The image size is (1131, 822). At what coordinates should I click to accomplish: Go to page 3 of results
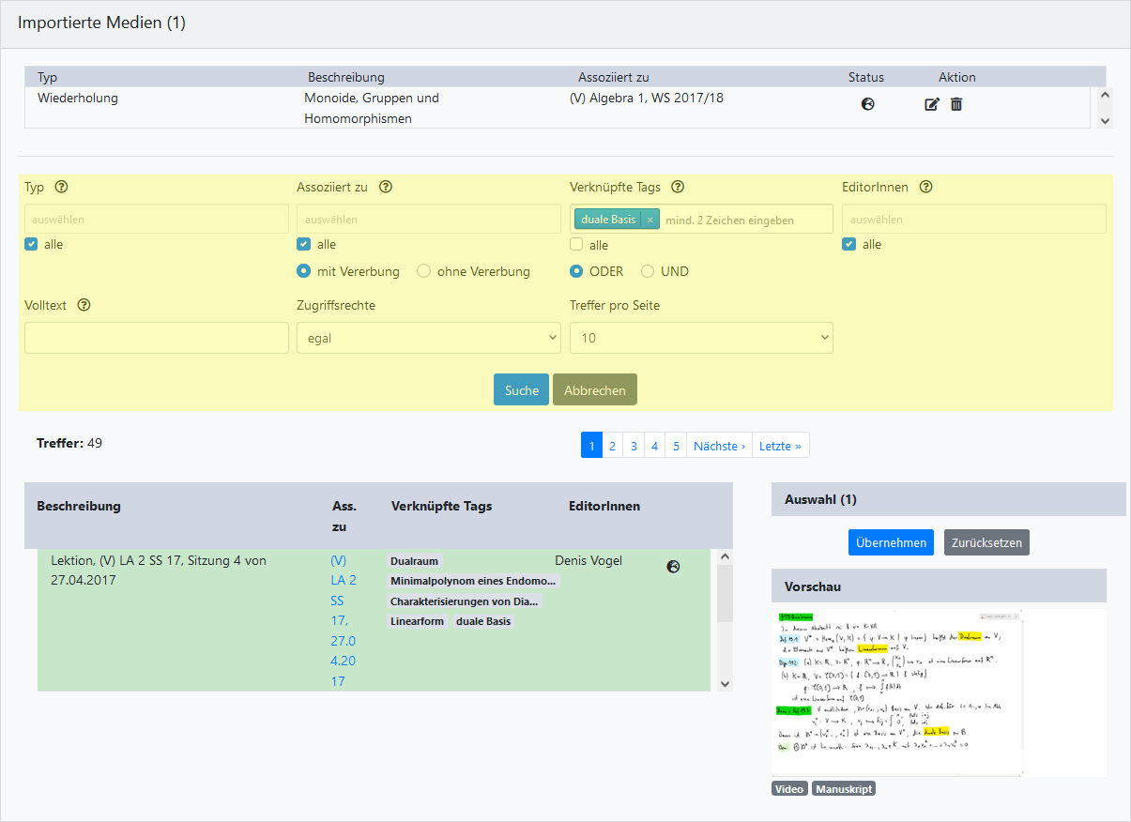(x=634, y=446)
